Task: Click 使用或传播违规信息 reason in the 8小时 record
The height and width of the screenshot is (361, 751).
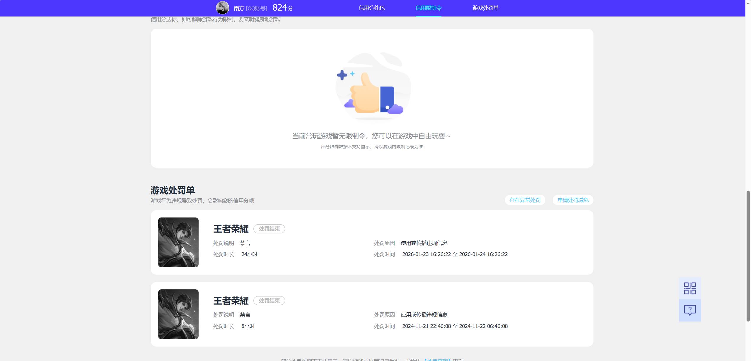Action: pos(424,315)
